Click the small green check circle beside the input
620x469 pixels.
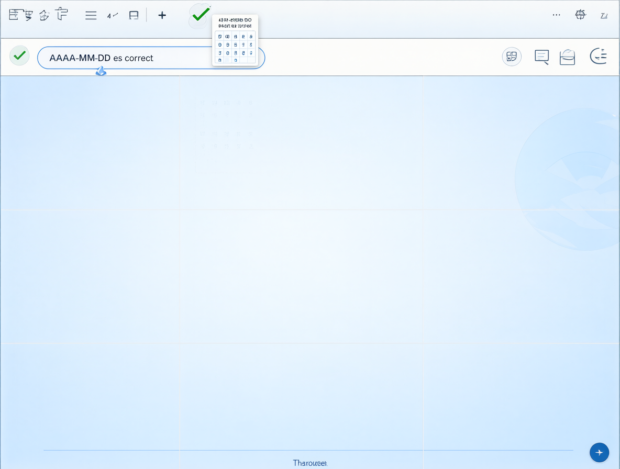click(x=19, y=55)
